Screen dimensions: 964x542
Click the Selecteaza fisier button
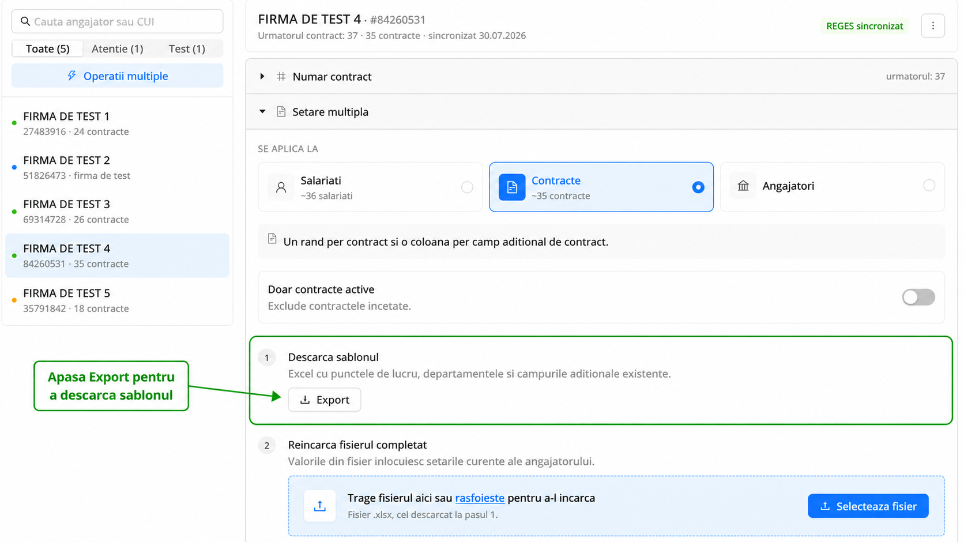click(x=868, y=506)
